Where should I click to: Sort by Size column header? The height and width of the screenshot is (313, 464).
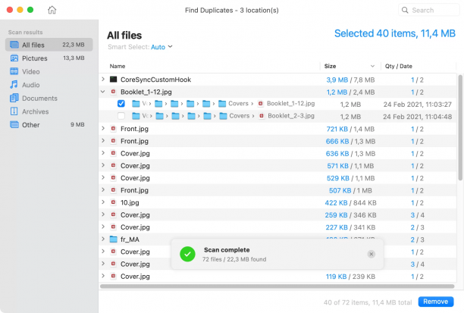[x=330, y=66]
